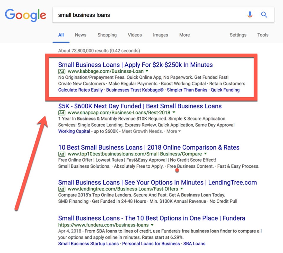The height and width of the screenshot is (253, 283).
Task: Start voice search with microphone icon
Action: pos(250,15)
